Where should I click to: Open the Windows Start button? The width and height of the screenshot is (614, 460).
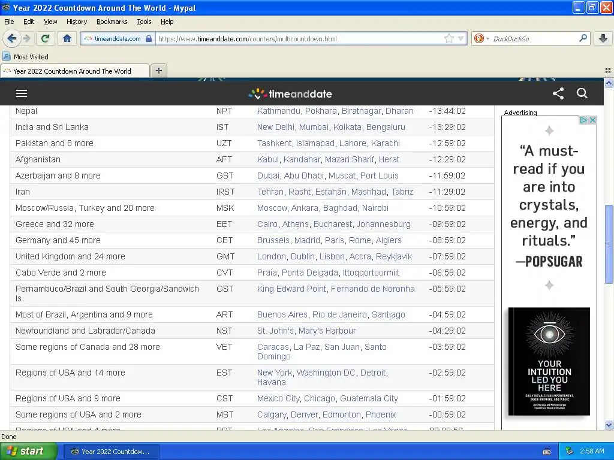pyautogui.click(x=28, y=451)
